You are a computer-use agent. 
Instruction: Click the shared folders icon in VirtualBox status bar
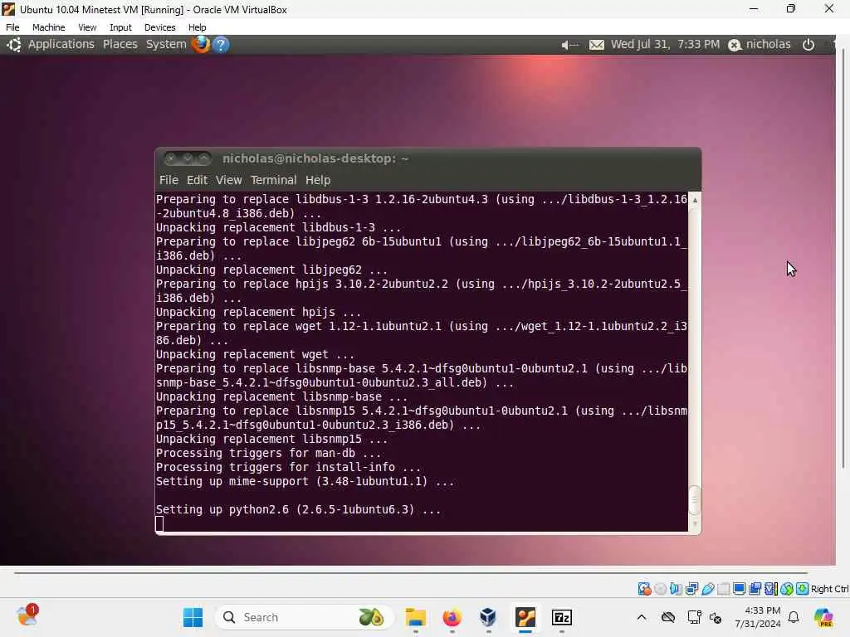(x=723, y=589)
